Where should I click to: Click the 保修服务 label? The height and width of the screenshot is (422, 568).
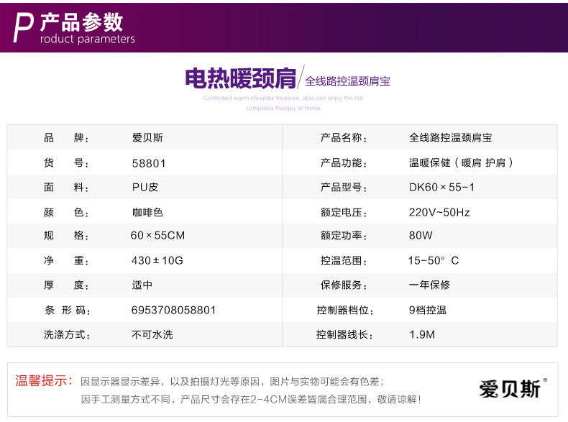point(344,285)
